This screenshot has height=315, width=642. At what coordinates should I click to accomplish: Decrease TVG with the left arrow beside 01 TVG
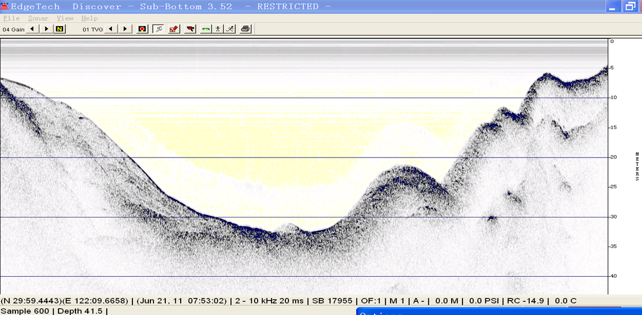112,29
